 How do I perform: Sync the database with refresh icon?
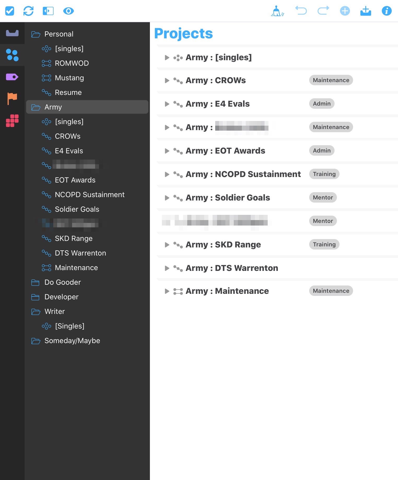[28, 11]
